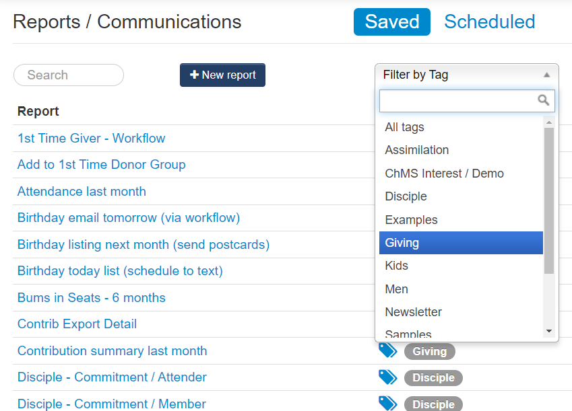Click the Giving tag pill next to Contribution summary
Image resolution: width=572 pixels, height=411 pixels.
click(x=429, y=351)
